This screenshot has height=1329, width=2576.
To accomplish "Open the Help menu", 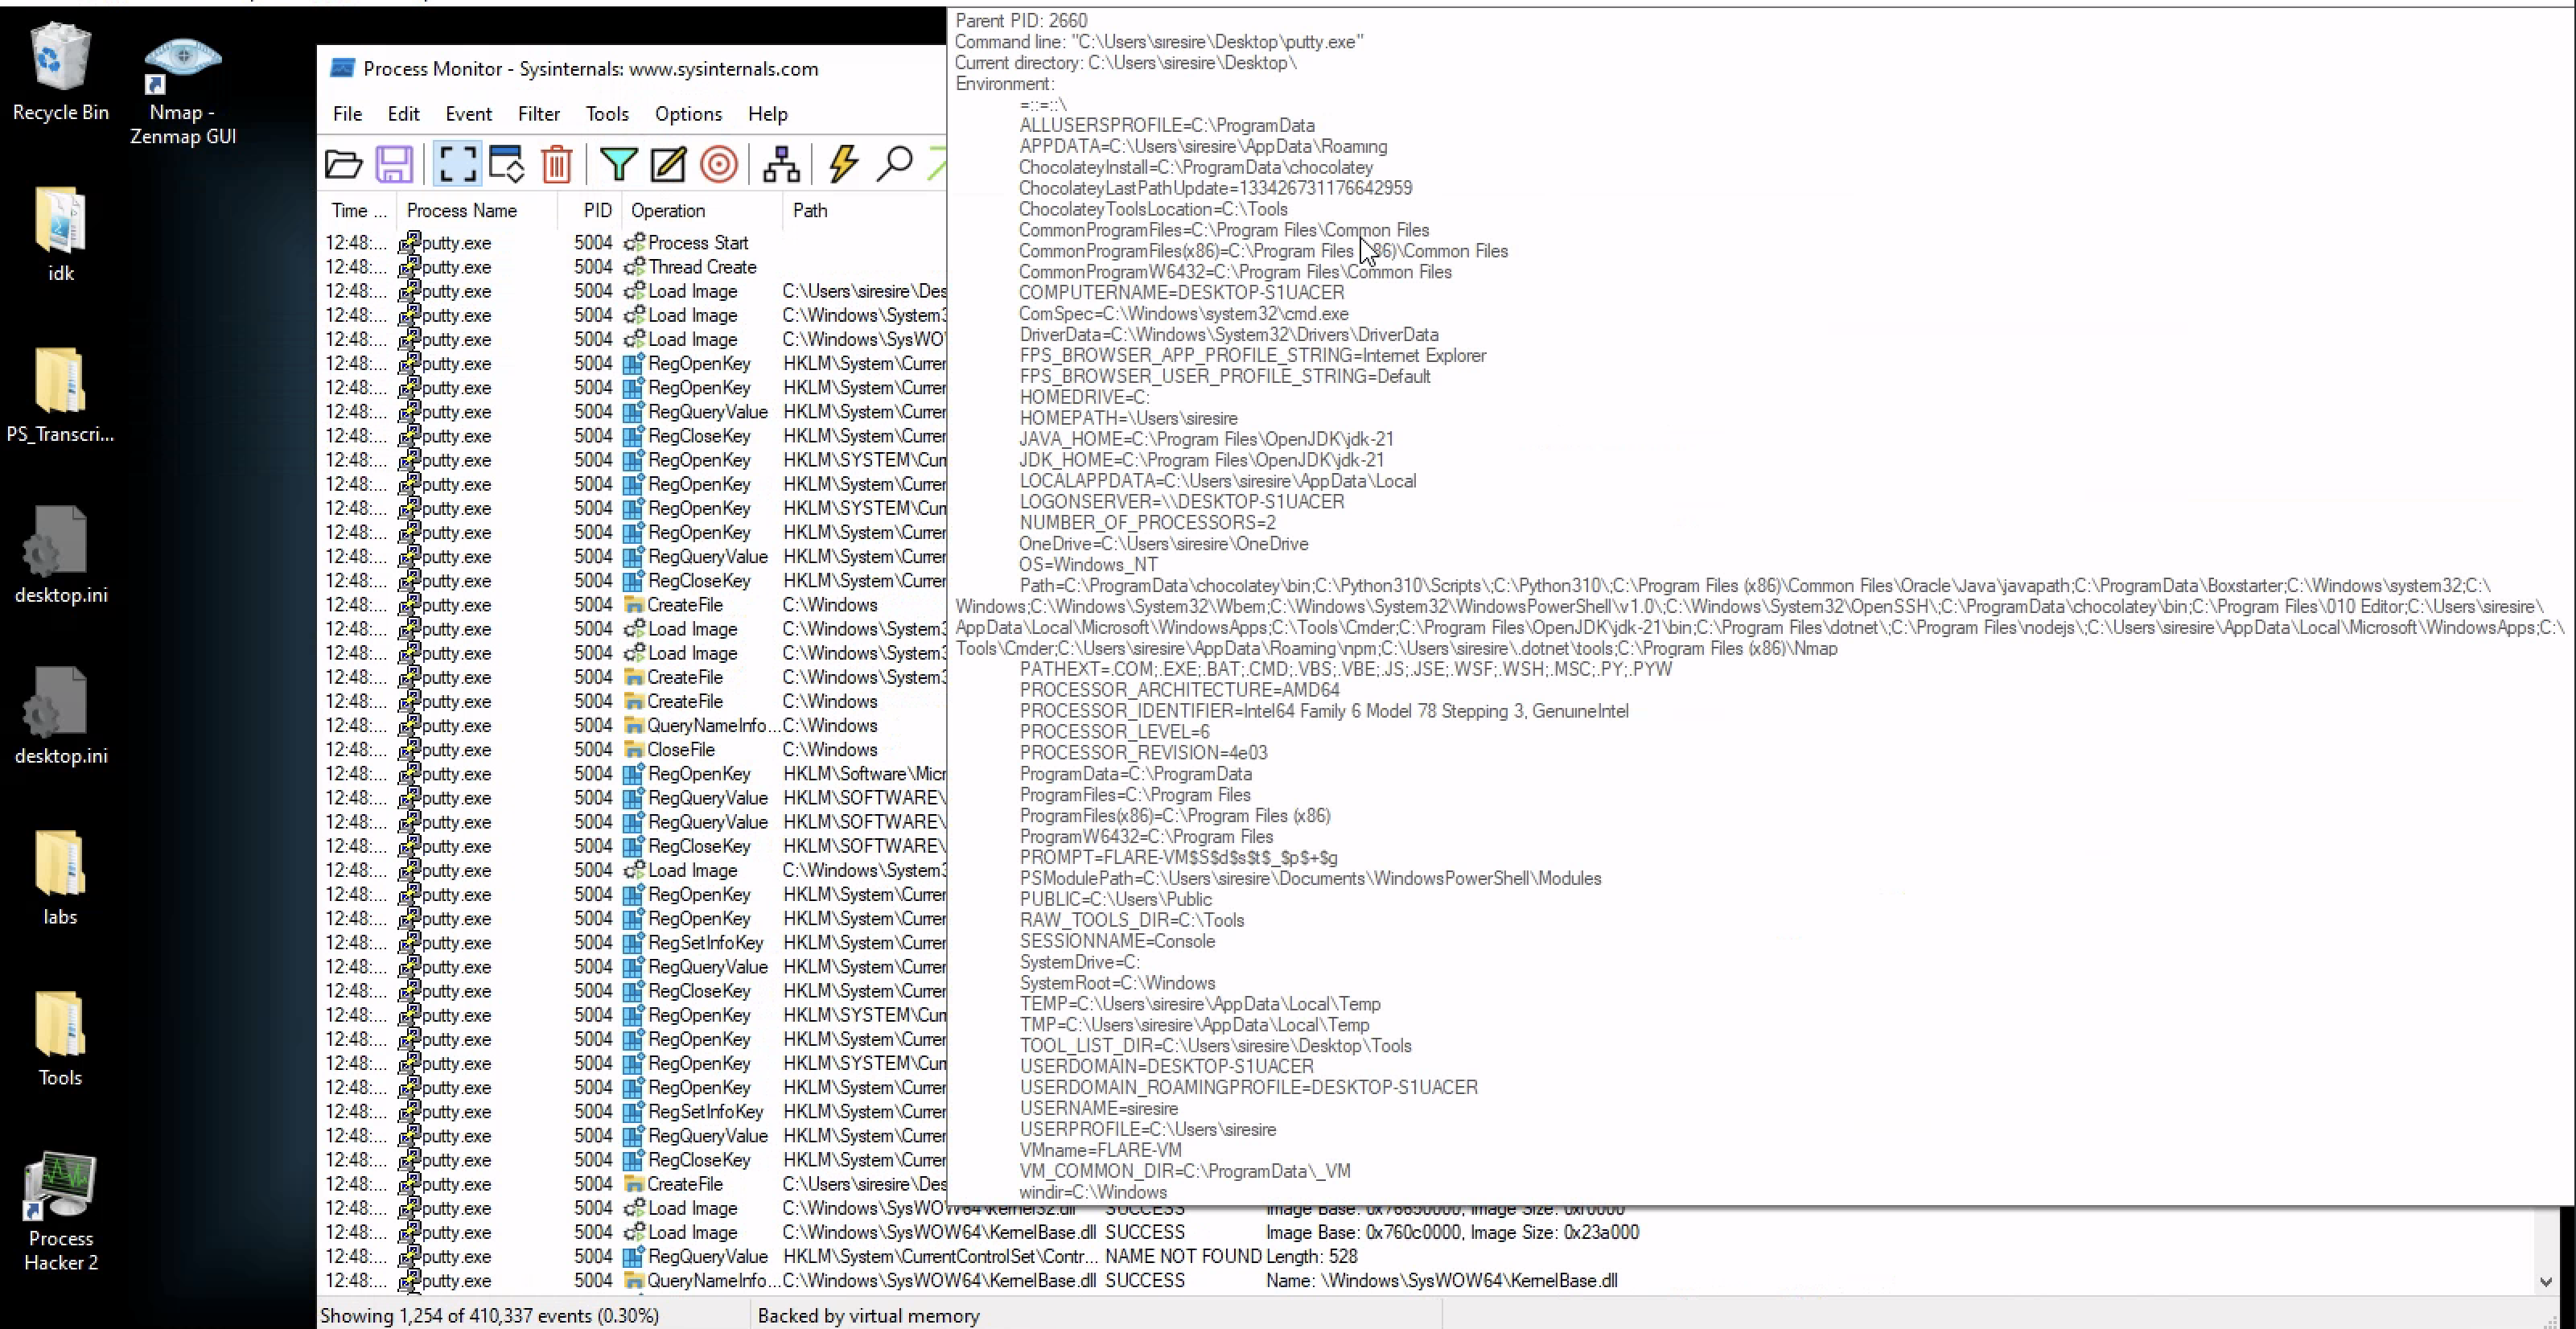I will coord(768,114).
